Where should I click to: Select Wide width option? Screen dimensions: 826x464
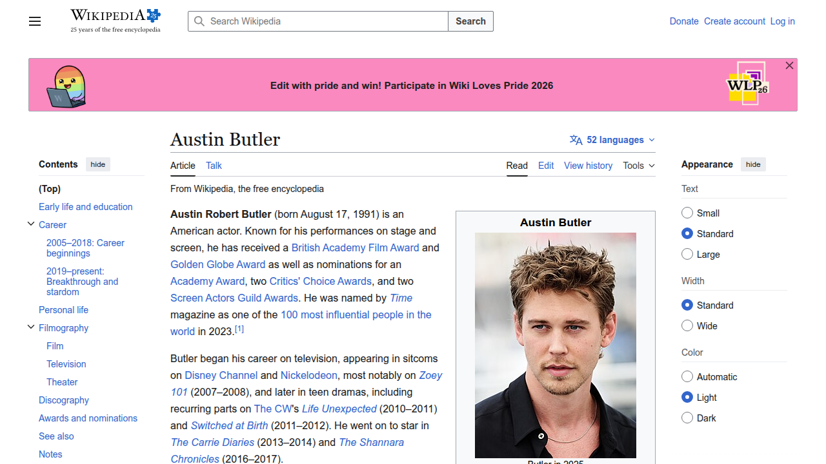pyautogui.click(x=687, y=326)
